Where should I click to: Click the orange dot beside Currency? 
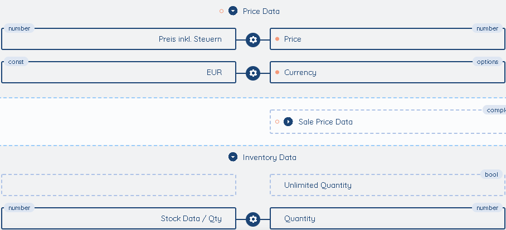[x=277, y=72]
